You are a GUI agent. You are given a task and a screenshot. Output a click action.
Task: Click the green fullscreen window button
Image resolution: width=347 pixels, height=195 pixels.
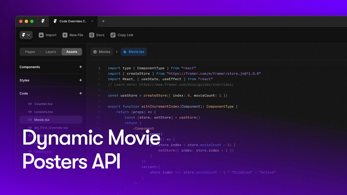click(x=32, y=21)
